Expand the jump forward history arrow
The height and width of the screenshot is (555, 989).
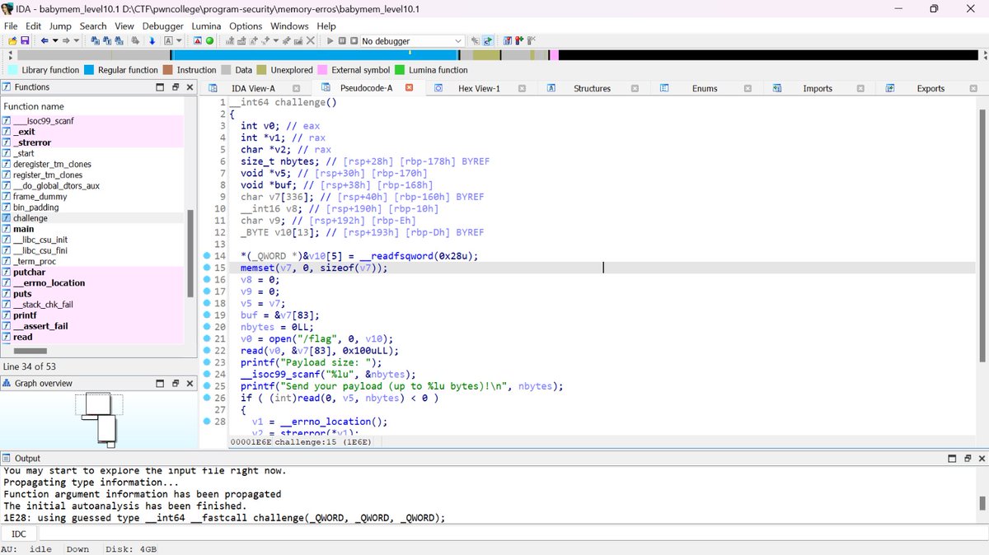coord(77,40)
